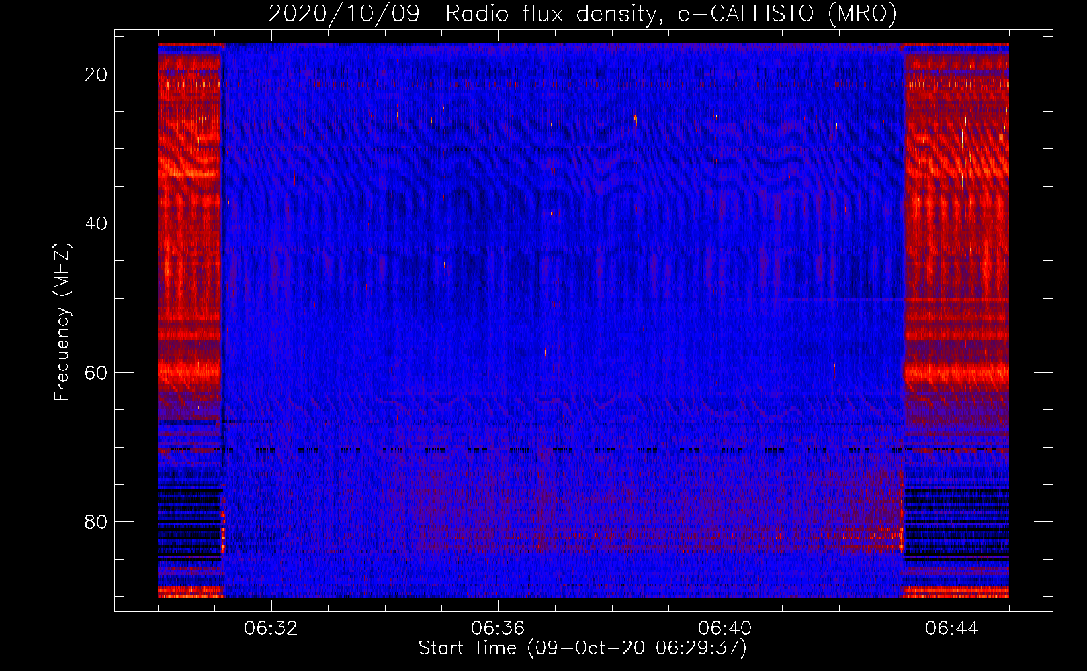The width and height of the screenshot is (1087, 671).
Task: Click the 80 MHz frequency tick label
Action: (x=96, y=521)
